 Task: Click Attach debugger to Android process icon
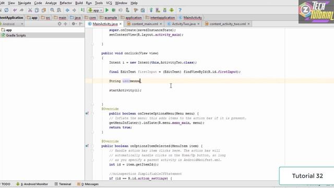127,10
